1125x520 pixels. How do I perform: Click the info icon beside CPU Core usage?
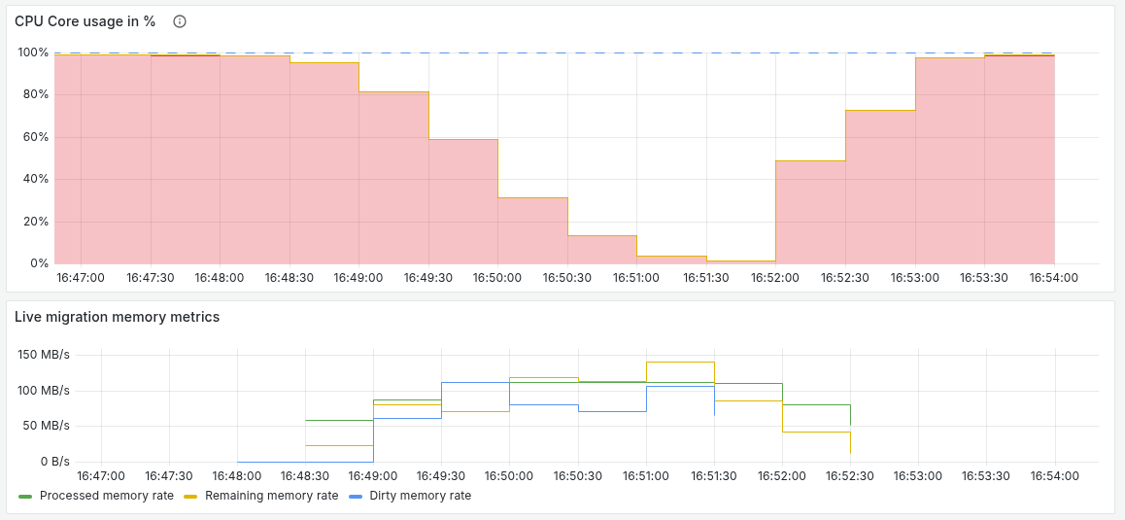pos(179,21)
